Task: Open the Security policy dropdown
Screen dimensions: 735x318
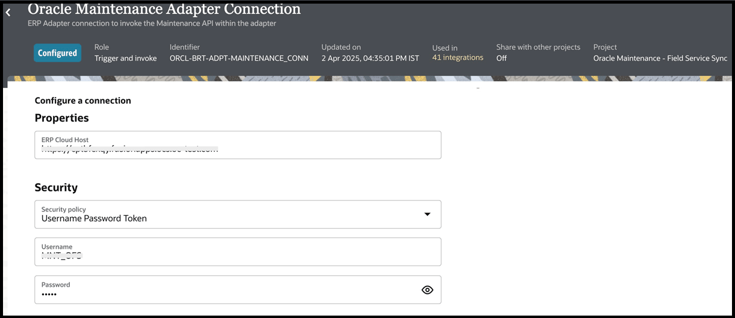Action: tap(238, 214)
